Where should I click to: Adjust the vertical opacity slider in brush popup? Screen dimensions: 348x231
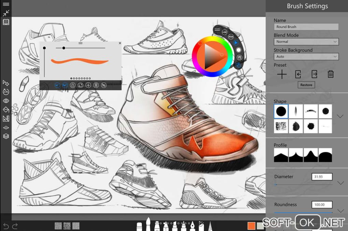(44, 62)
